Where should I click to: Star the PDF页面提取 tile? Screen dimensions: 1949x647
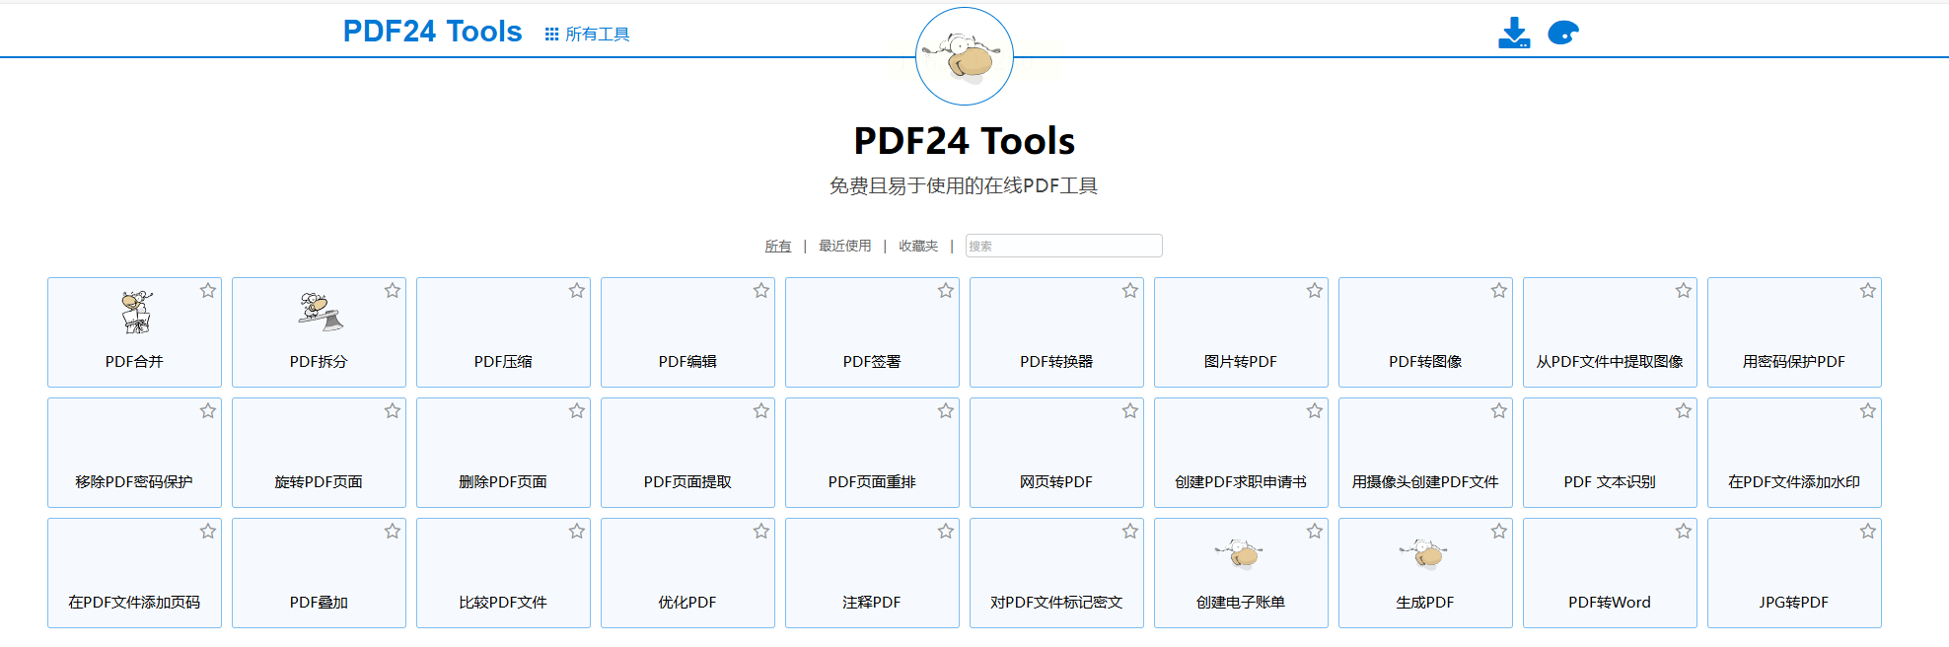click(x=761, y=411)
